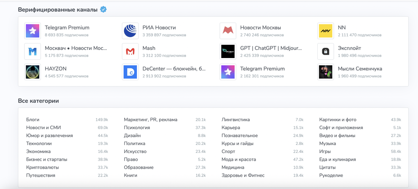Screen dimensions: 418x189
Task: Select the Политика category
Action: (x=134, y=143)
